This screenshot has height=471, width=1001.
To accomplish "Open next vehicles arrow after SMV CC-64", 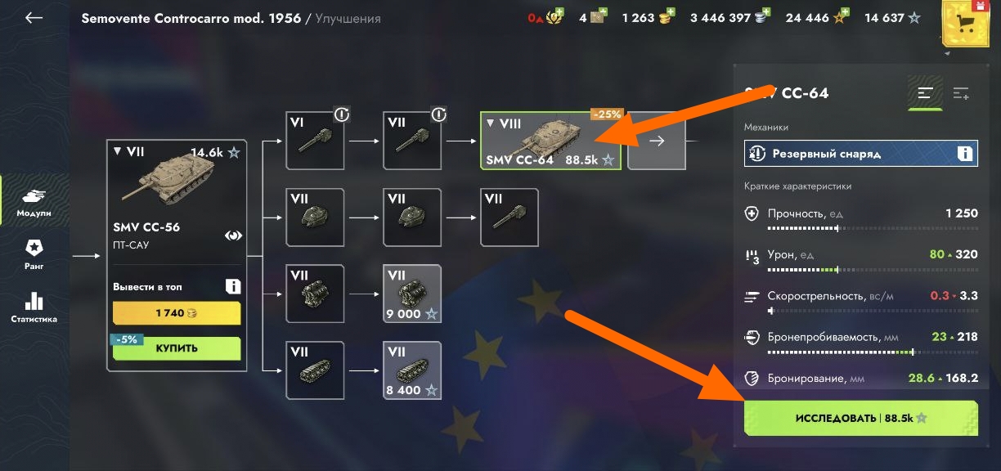I will [x=657, y=141].
